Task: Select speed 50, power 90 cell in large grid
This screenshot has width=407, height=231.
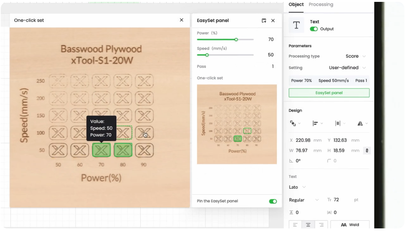Action: pos(144,150)
